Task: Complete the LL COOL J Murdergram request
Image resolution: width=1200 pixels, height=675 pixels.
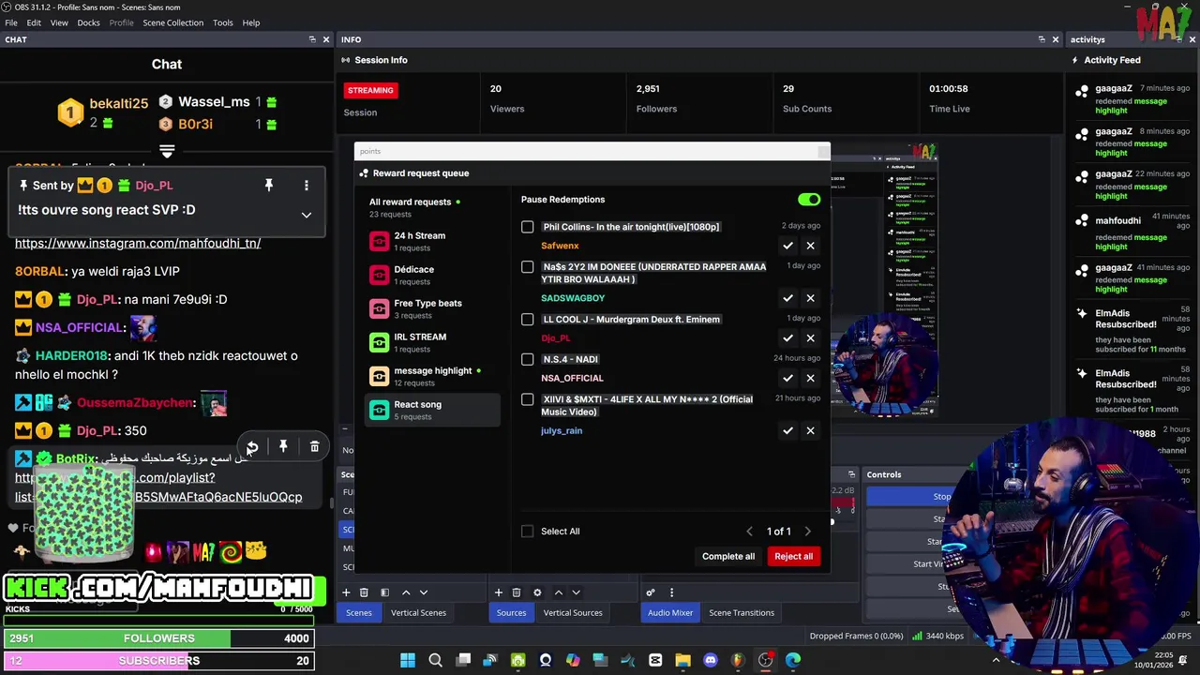Action: tap(787, 337)
